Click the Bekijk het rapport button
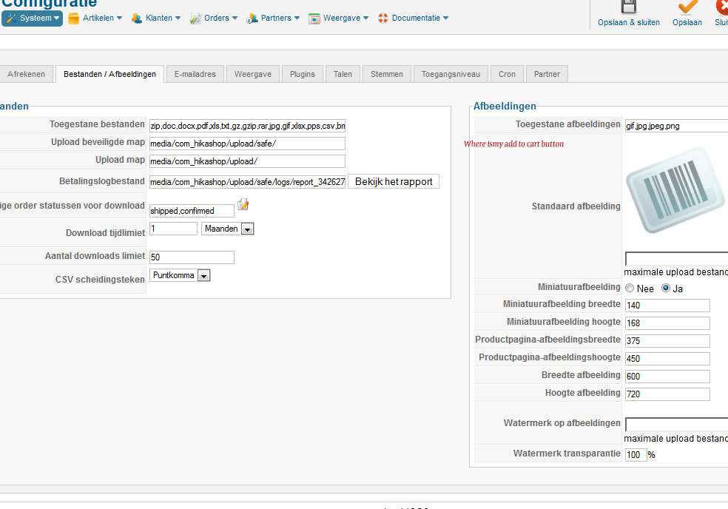 394,181
